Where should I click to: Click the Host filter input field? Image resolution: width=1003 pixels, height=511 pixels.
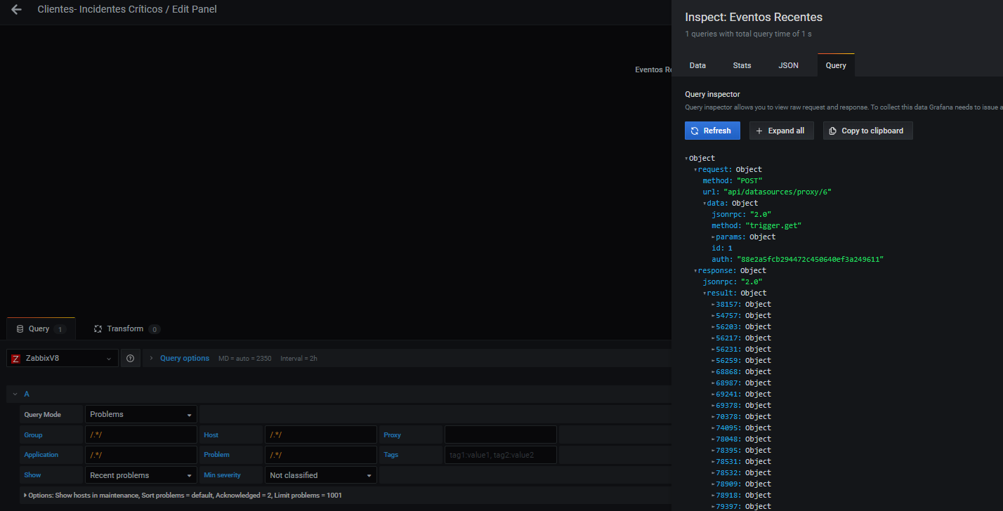tap(321, 434)
